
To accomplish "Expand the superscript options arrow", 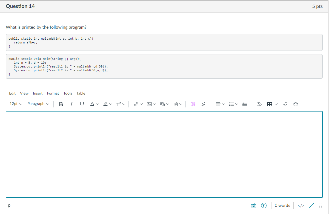I will click(124, 104).
